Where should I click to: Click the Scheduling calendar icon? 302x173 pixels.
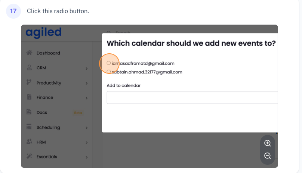pos(29,127)
